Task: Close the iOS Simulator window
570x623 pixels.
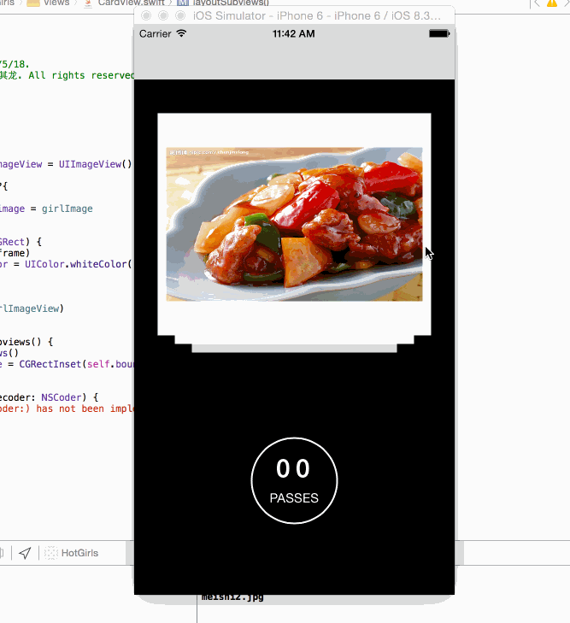Action: [x=146, y=15]
